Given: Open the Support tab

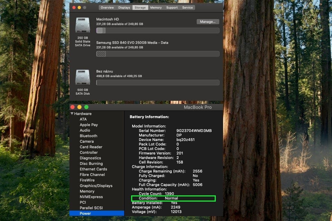Looking at the screenshot, I should tap(172, 7).
